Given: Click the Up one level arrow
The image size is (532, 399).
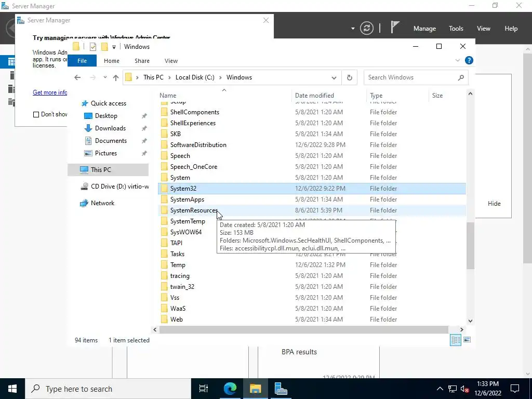Looking at the screenshot, I should 116,77.
